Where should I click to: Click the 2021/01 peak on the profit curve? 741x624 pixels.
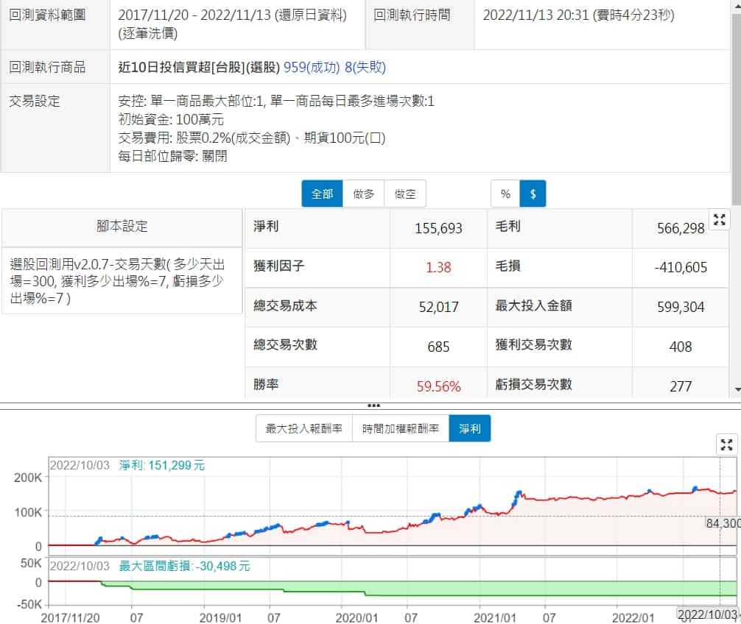pos(519,492)
